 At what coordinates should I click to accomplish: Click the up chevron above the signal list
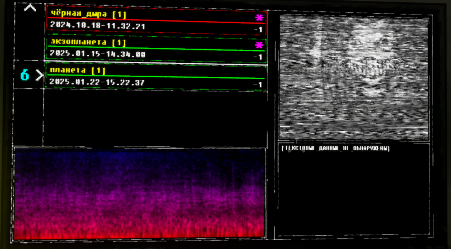click(30, 7)
